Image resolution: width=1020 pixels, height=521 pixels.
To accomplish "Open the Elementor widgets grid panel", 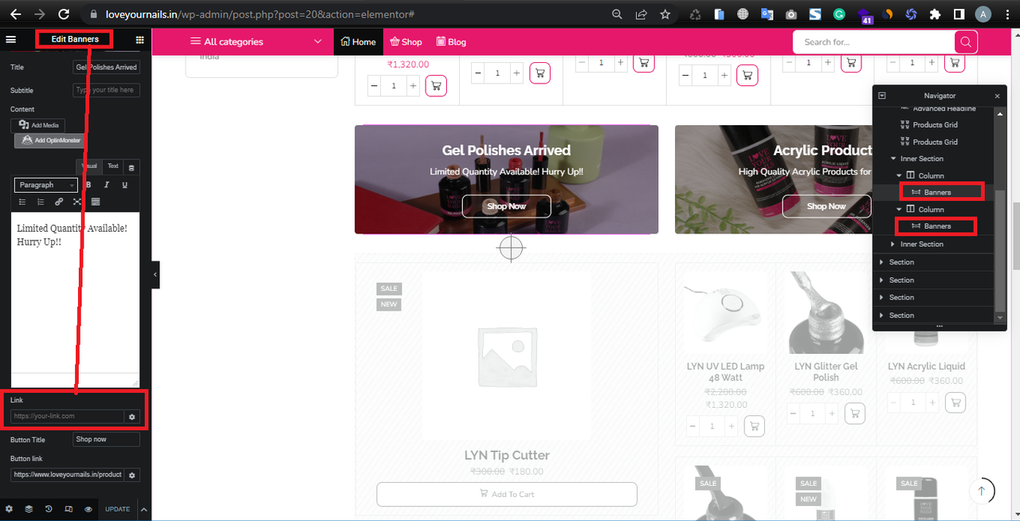I will click(x=139, y=39).
